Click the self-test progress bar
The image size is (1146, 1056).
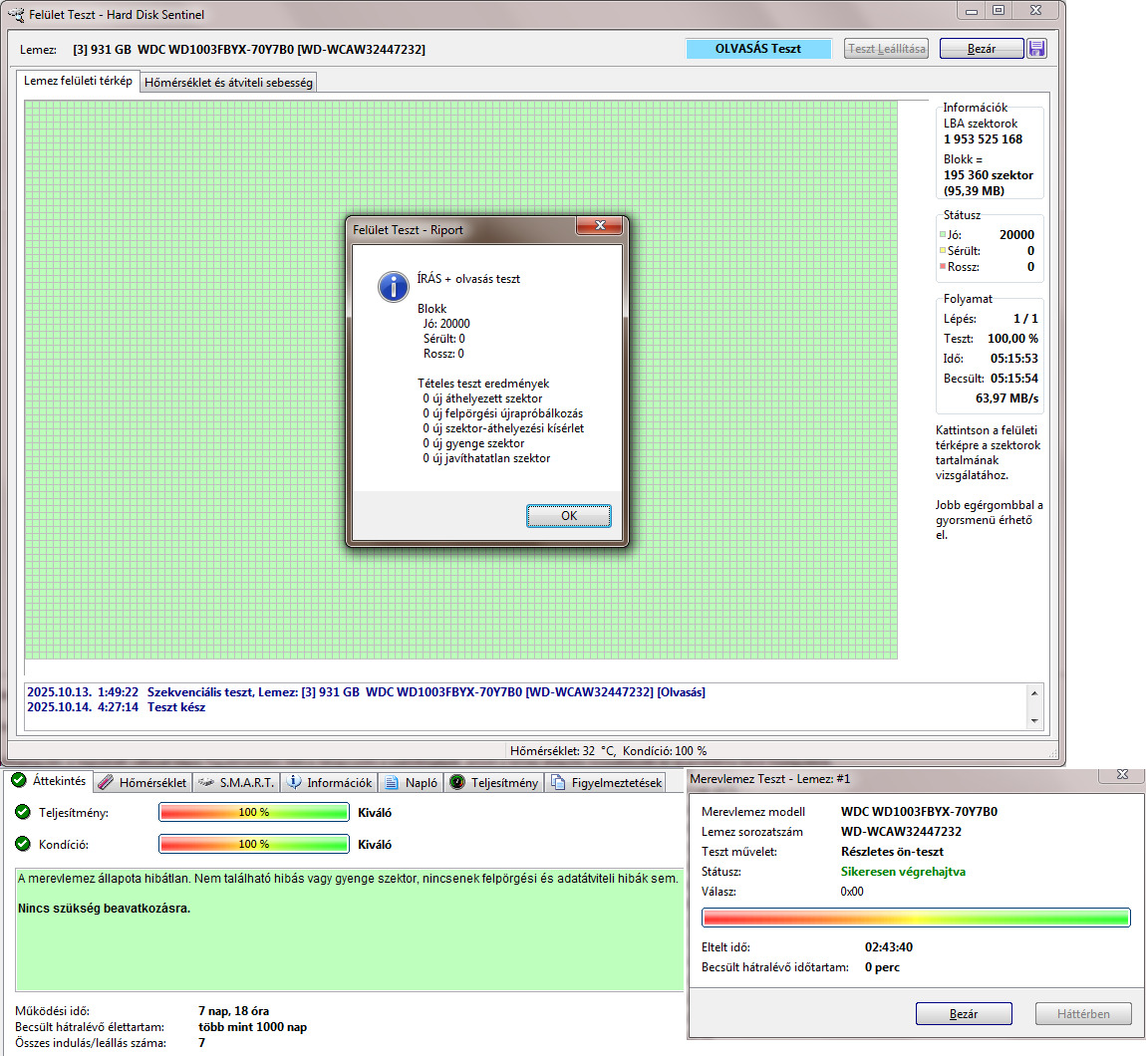(x=916, y=918)
